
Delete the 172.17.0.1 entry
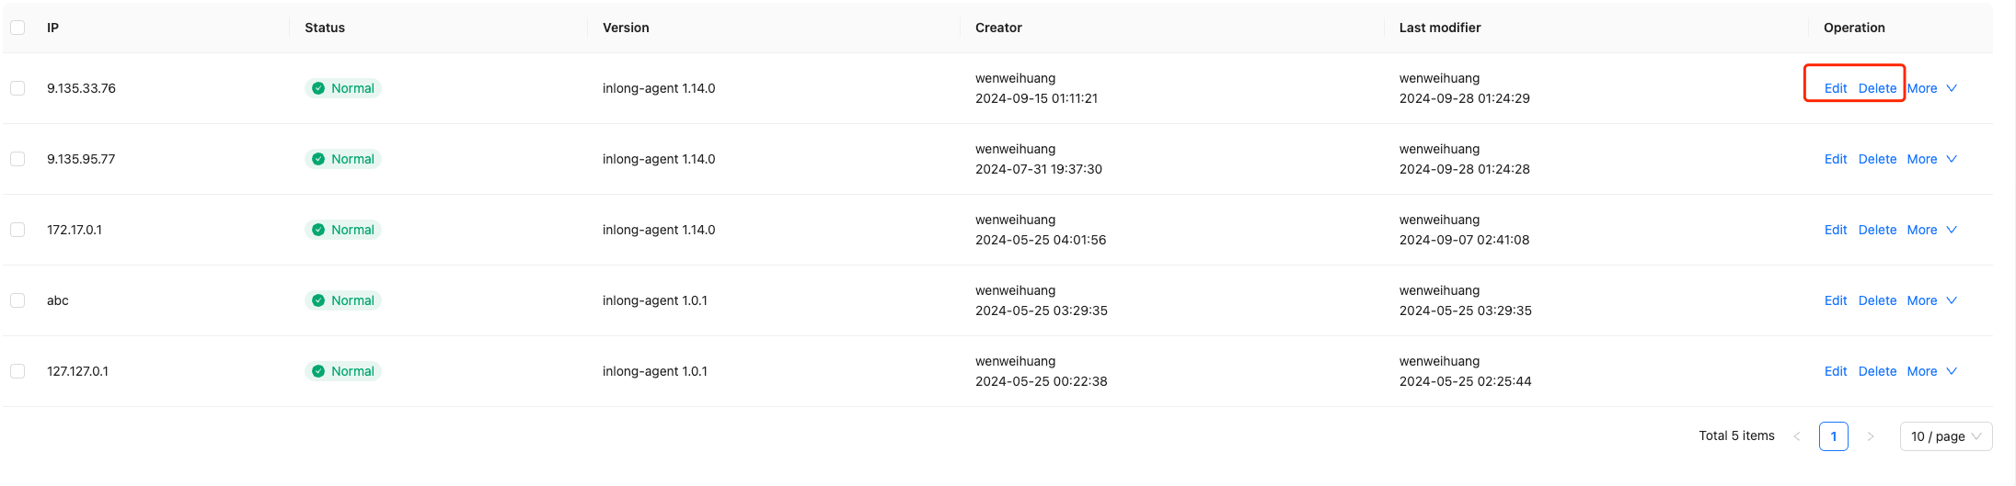1877,230
